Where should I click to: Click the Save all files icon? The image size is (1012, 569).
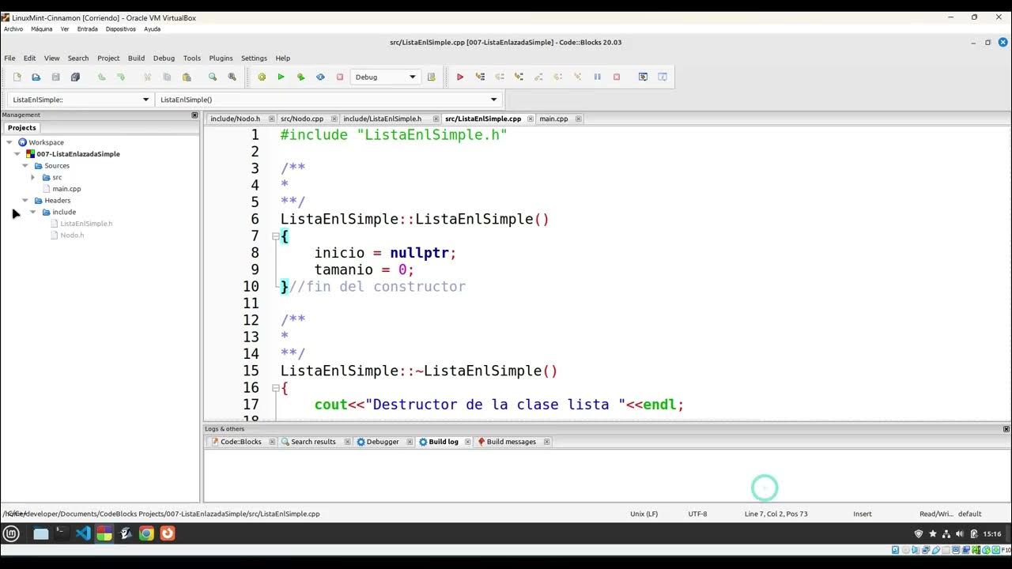tap(75, 77)
